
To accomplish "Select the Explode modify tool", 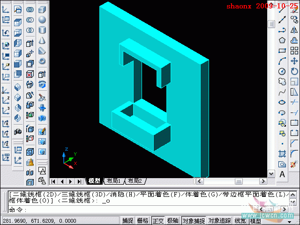I will tap(294, 164).
